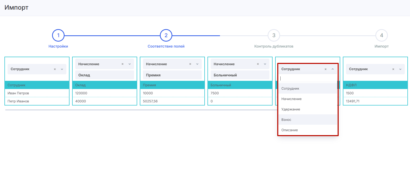Go to step 3 Контроль дубликатов
Screen dimensions: 410x178
[x=274, y=36]
